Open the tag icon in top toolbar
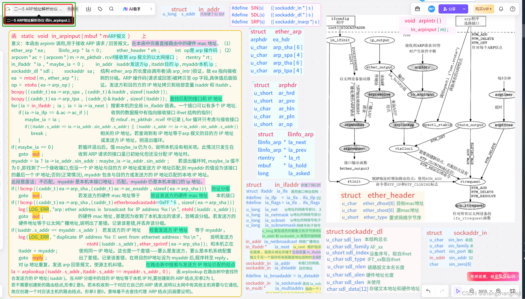 pos(100,9)
